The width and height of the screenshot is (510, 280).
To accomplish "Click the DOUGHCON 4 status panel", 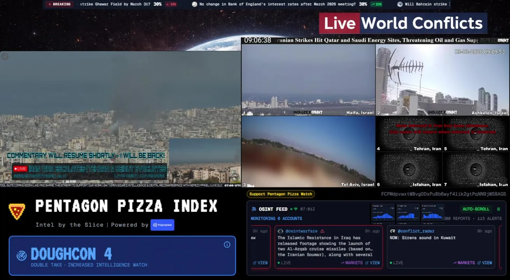I will point(122,255).
